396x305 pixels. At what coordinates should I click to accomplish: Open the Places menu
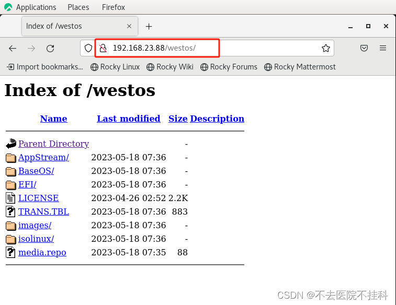(78, 7)
